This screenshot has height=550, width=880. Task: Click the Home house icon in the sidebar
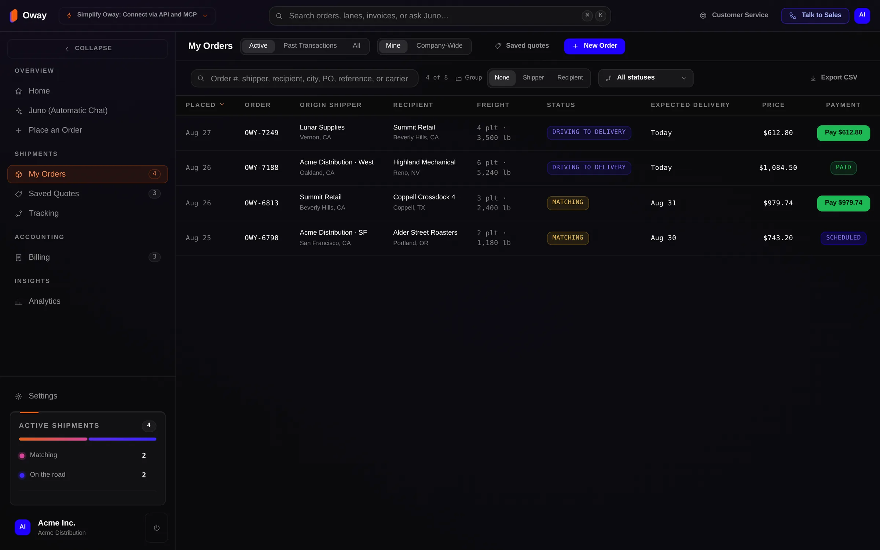19,91
